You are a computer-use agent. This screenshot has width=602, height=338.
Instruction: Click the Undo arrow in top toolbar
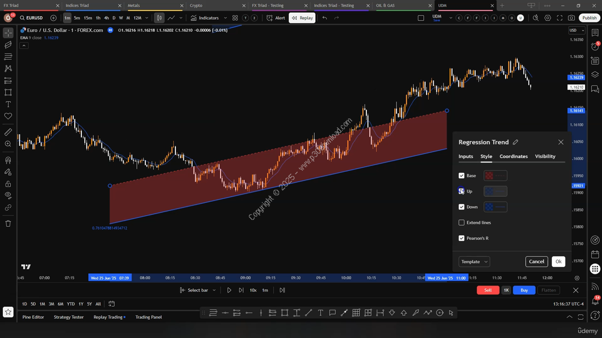(325, 18)
